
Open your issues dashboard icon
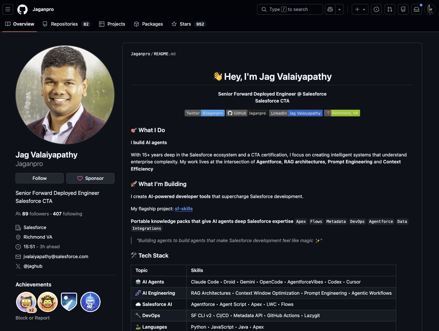(376, 9)
